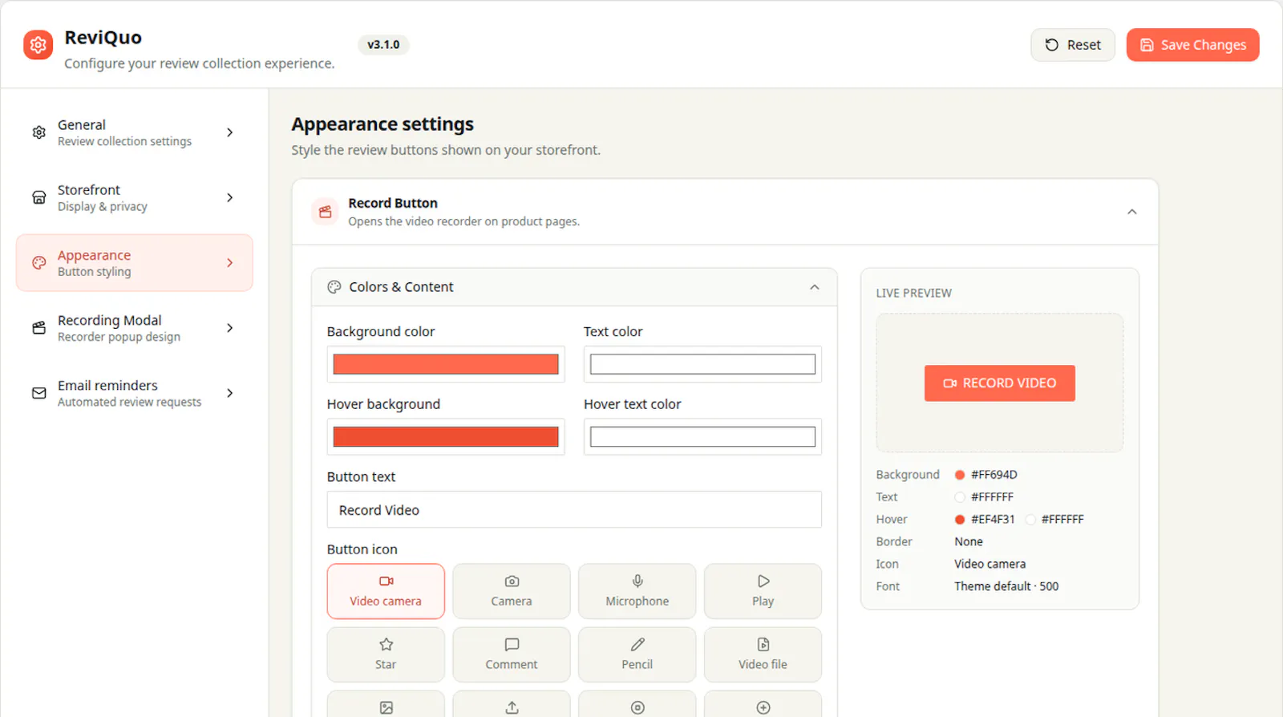Screen dimensions: 1283x717
Task: Choose the Comment icon option
Action: [x=511, y=654]
